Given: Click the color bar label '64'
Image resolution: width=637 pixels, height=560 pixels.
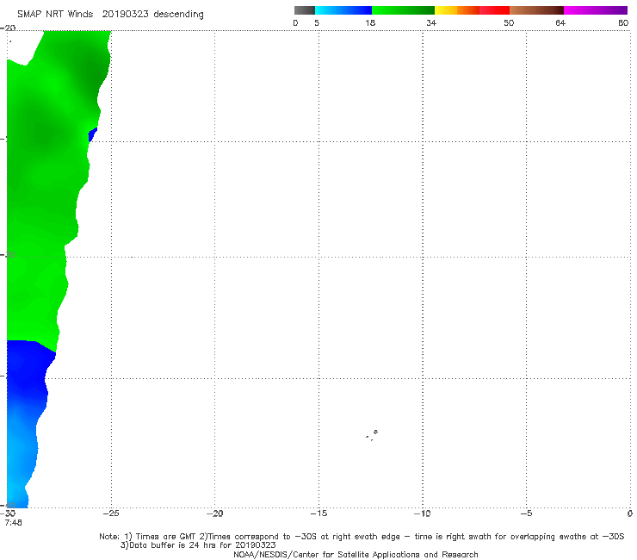Looking at the screenshot, I should coord(560,22).
